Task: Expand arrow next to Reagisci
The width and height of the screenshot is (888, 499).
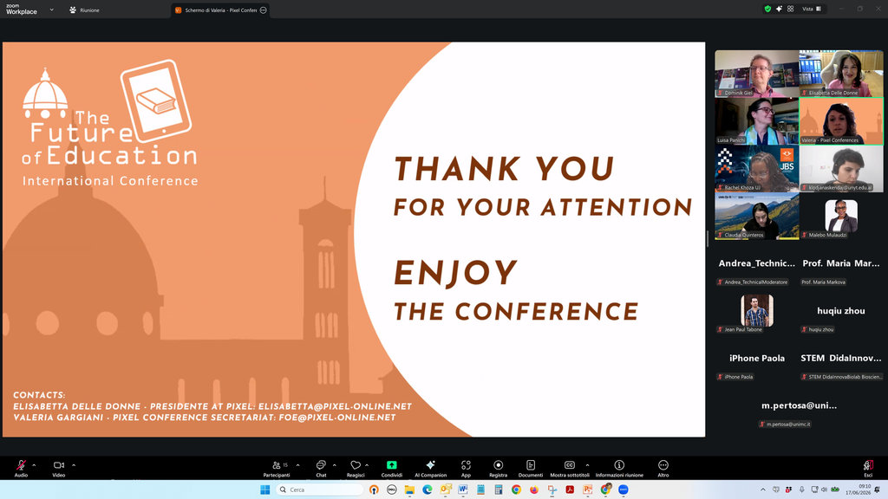Action: 367,465
